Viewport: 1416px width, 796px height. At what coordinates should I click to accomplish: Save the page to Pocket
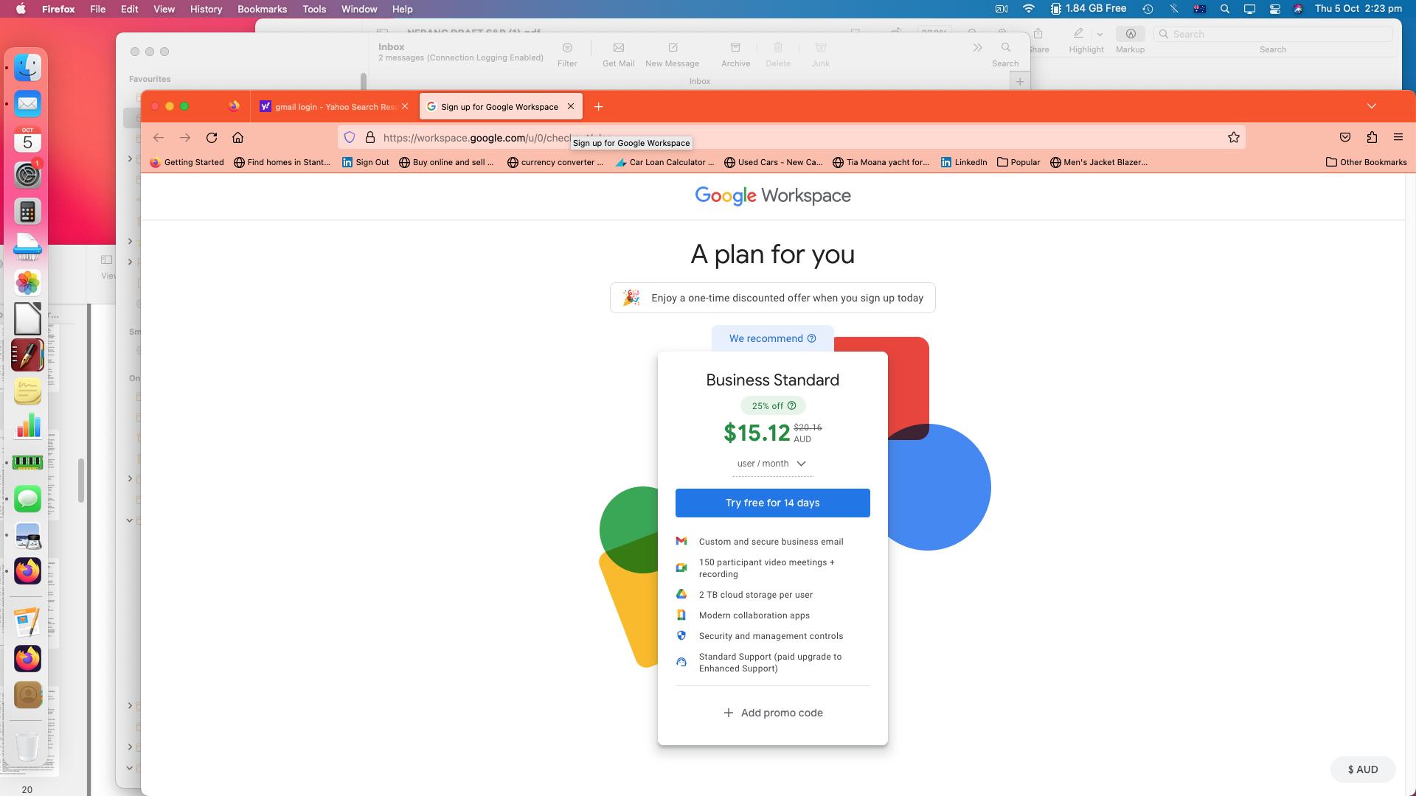(x=1344, y=137)
